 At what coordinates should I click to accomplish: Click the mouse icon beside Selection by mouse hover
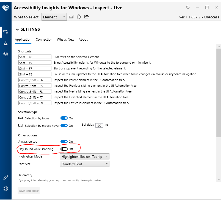[20, 125]
